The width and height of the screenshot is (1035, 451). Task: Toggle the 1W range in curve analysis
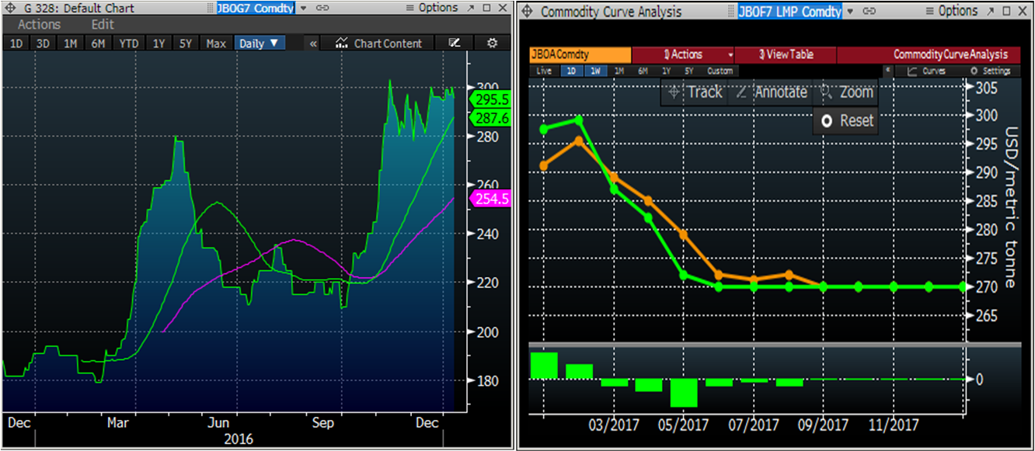click(x=595, y=71)
